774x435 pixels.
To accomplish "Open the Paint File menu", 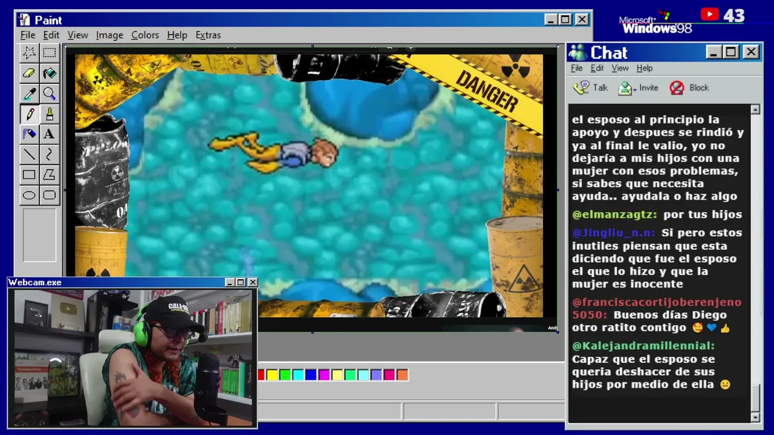I will click(x=28, y=35).
